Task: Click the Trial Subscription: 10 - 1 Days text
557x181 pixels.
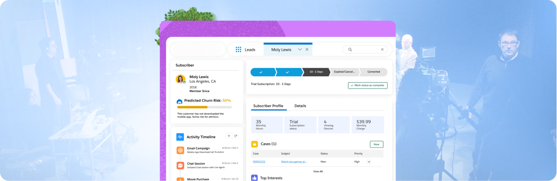Action: tap(270, 84)
